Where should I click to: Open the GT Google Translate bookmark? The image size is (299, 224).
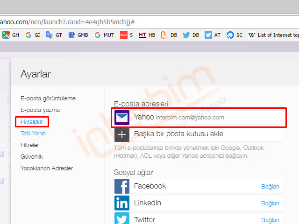tap(54, 35)
